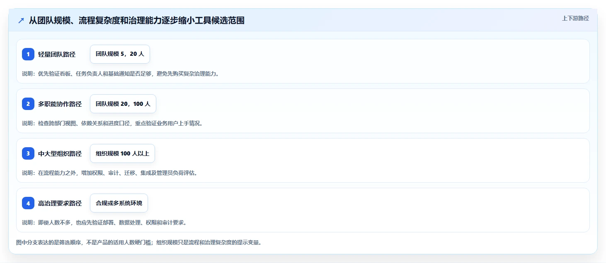Viewport: 606px width, 263px height.
Task: Click the 轻量团队路径 heading
Action: click(57, 54)
